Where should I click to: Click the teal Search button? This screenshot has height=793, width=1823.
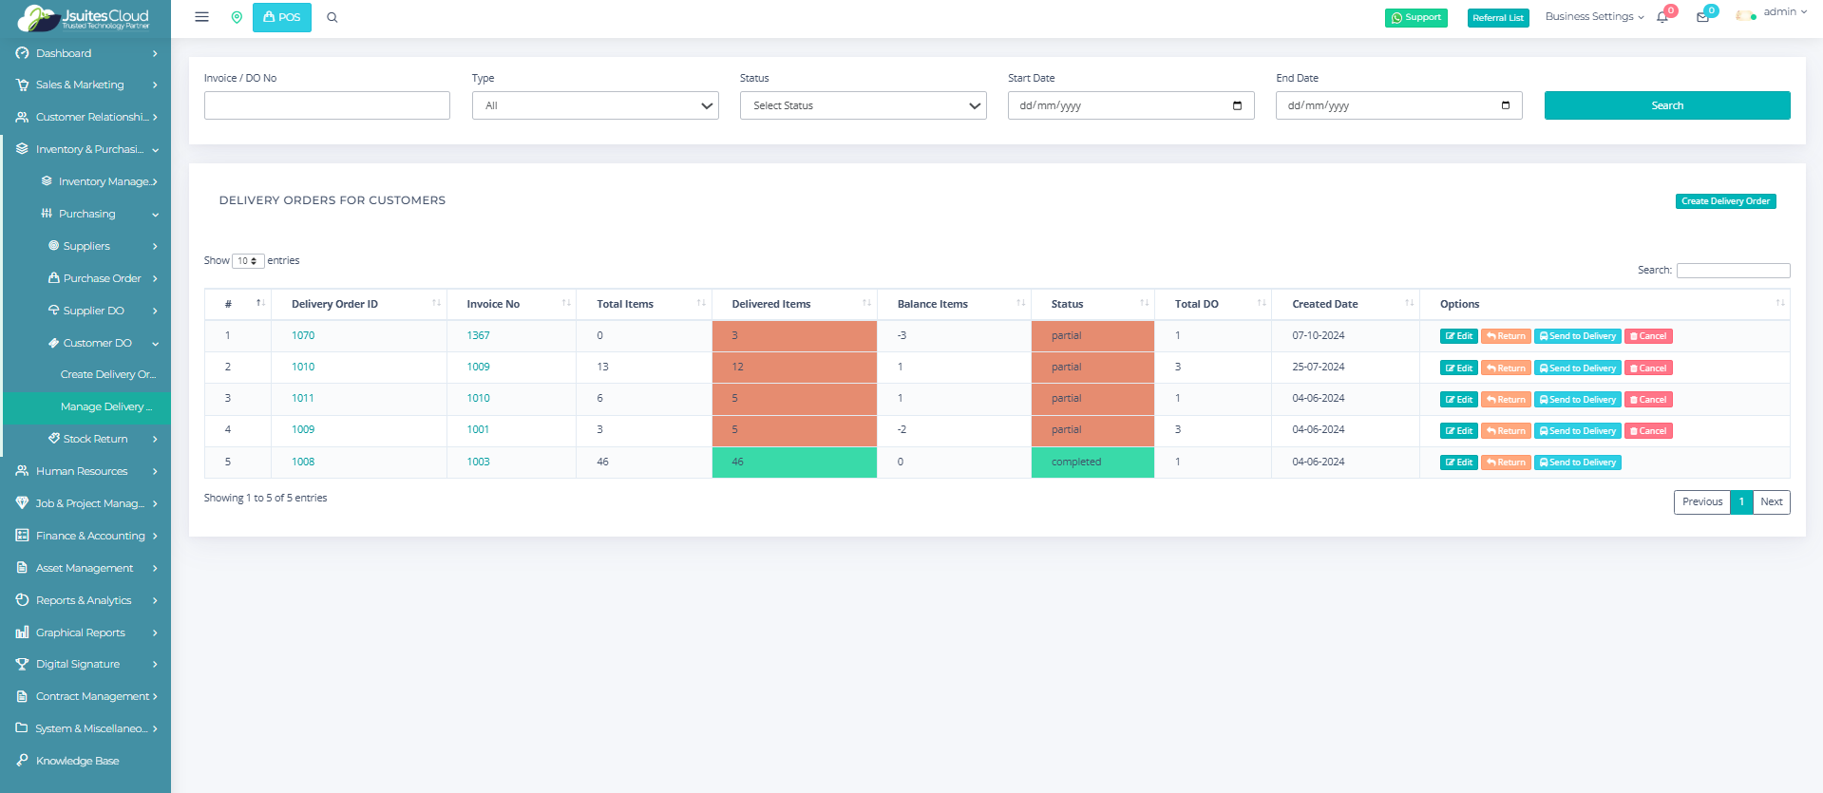[1666, 105]
